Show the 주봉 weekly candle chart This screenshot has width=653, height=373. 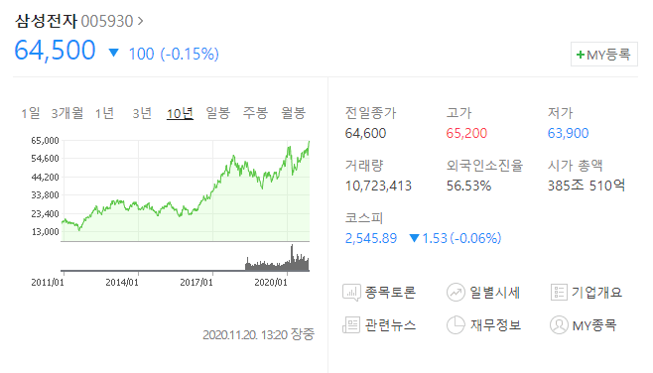tap(255, 113)
